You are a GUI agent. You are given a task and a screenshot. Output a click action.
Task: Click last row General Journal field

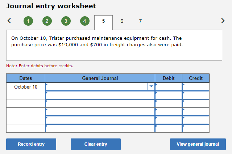point(100,128)
